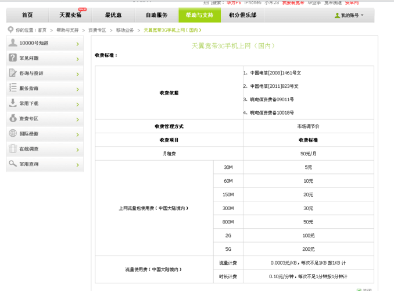Click the green 天翼宽带3G手机上网 breadcrumb link

[x=173, y=30]
